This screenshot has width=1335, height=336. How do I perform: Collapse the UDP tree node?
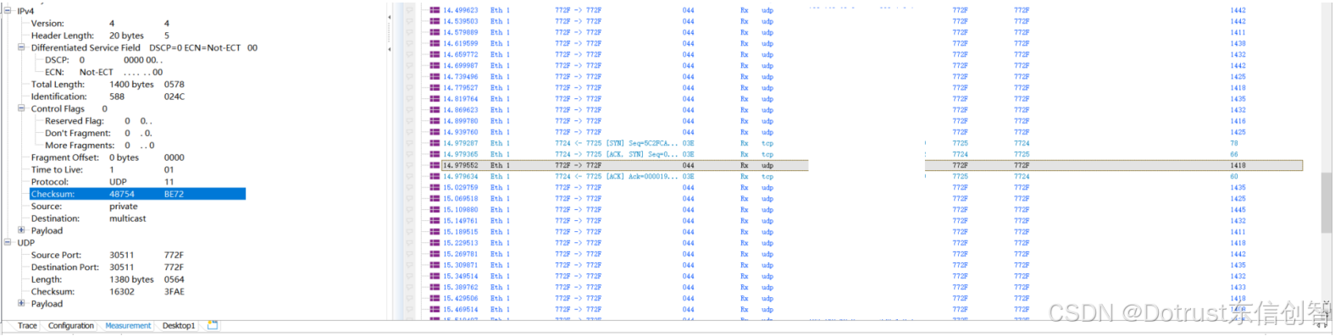(8, 242)
